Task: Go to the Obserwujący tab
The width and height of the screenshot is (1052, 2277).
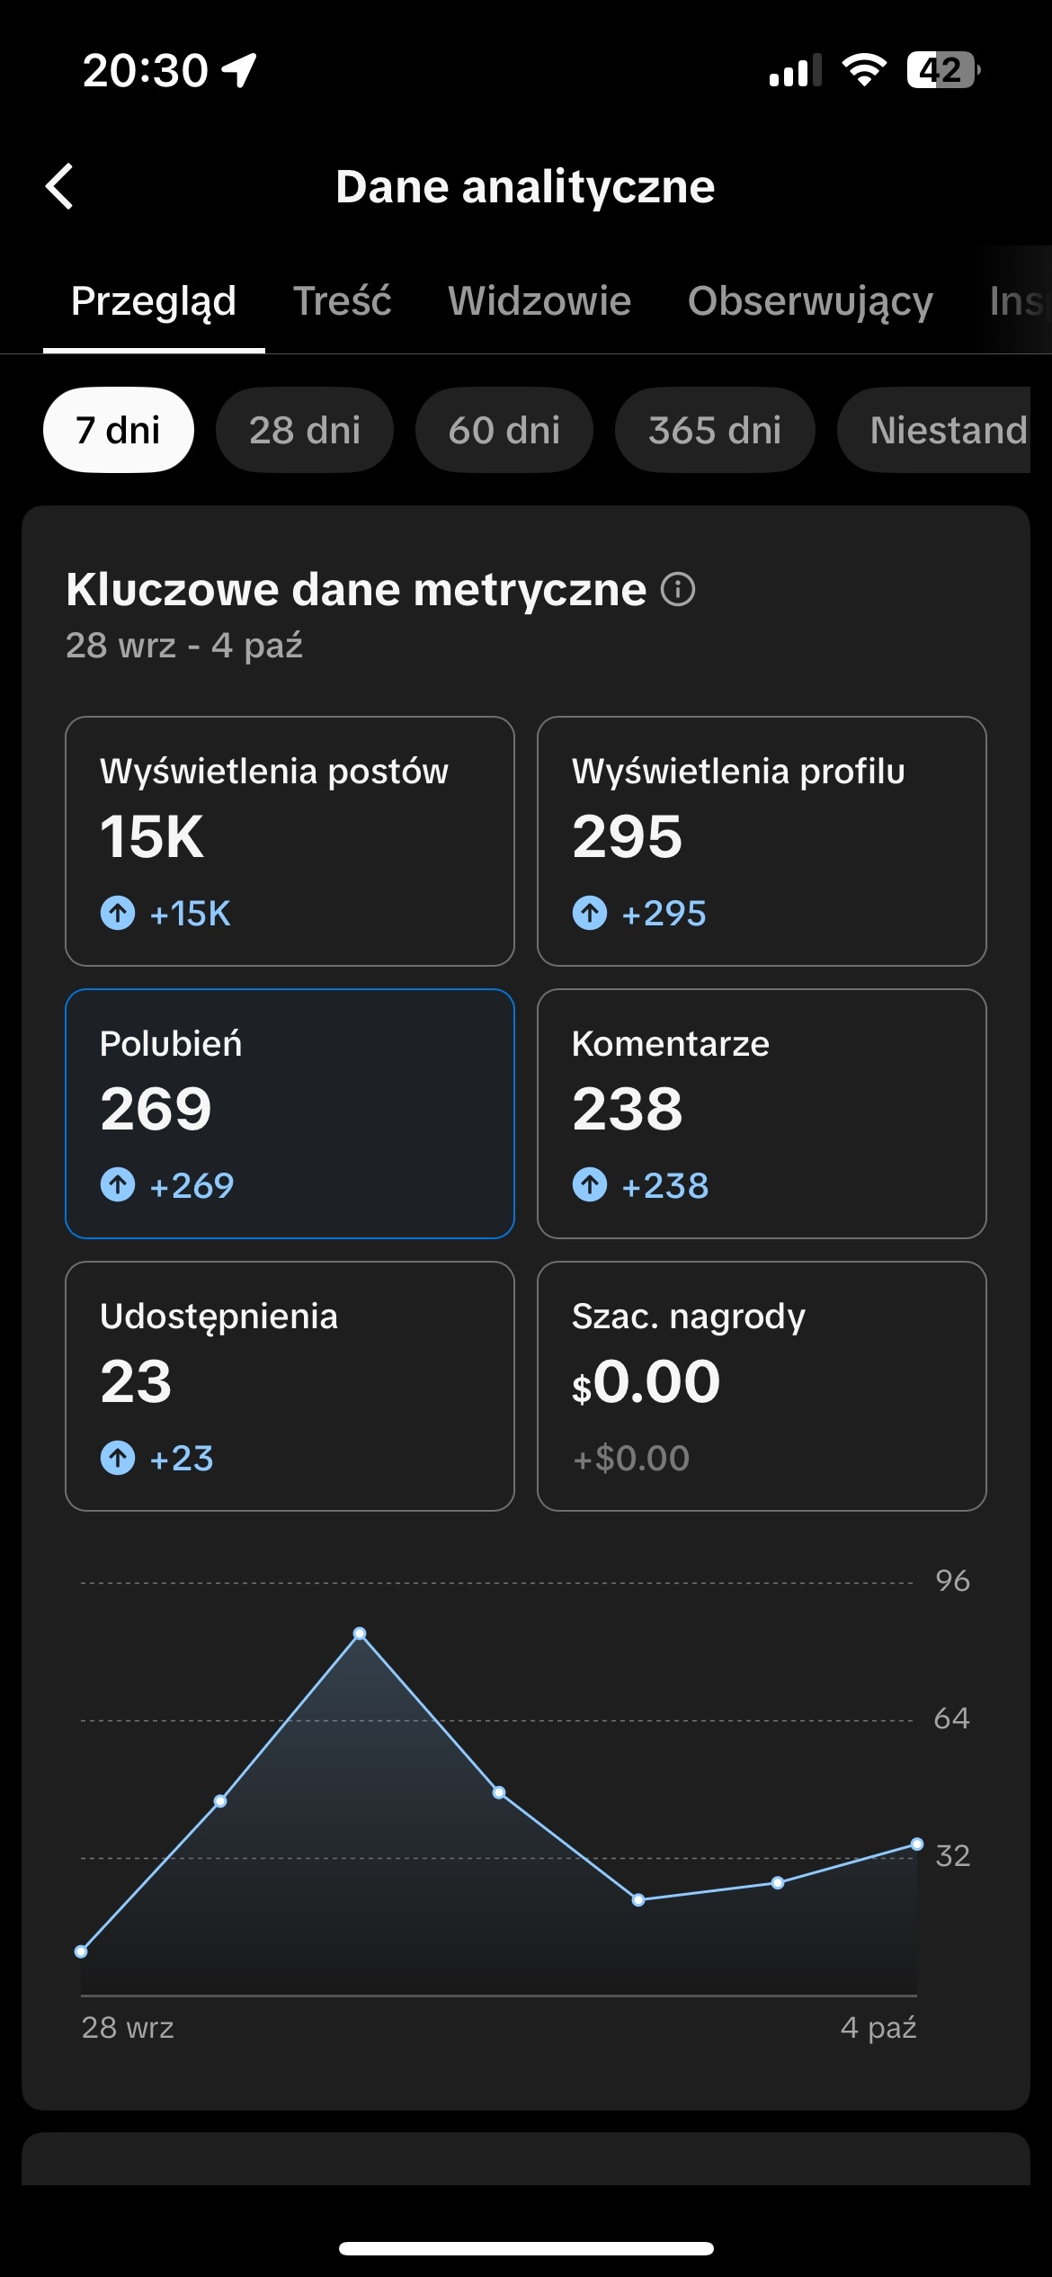Action: point(810,301)
